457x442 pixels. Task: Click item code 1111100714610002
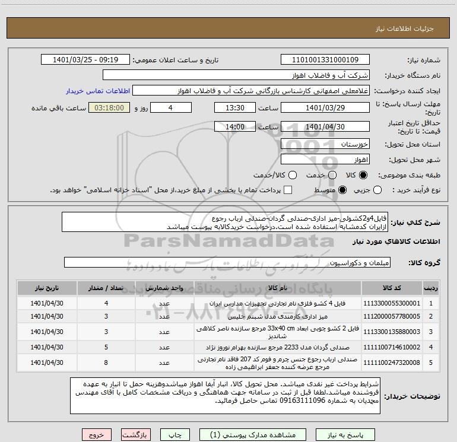[392, 347]
